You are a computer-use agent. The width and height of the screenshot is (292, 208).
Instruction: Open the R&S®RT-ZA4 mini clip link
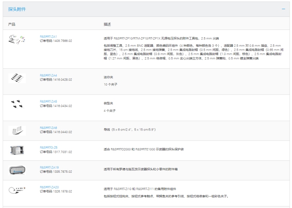coord(48,75)
